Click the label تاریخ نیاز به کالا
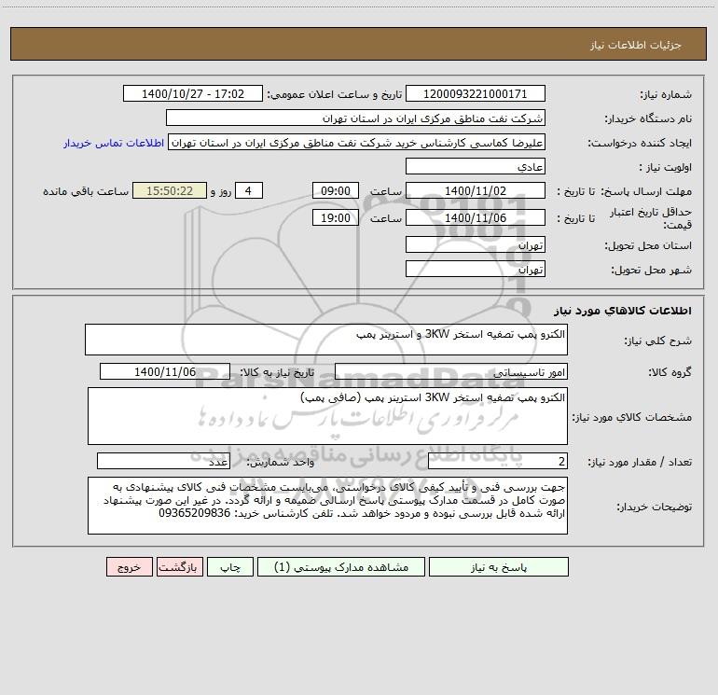Image resolution: width=718 pixels, height=695 pixels. coord(277,372)
